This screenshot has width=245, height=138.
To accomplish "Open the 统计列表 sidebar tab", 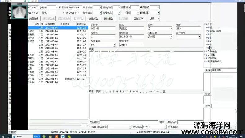I will (x=10, y=119).
